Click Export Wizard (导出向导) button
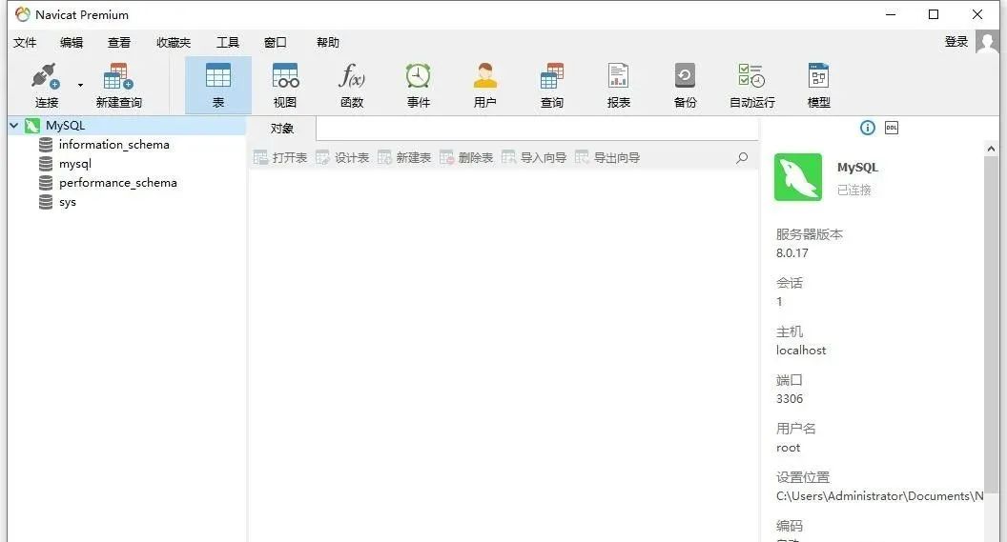This screenshot has width=1007, height=542. pos(606,158)
